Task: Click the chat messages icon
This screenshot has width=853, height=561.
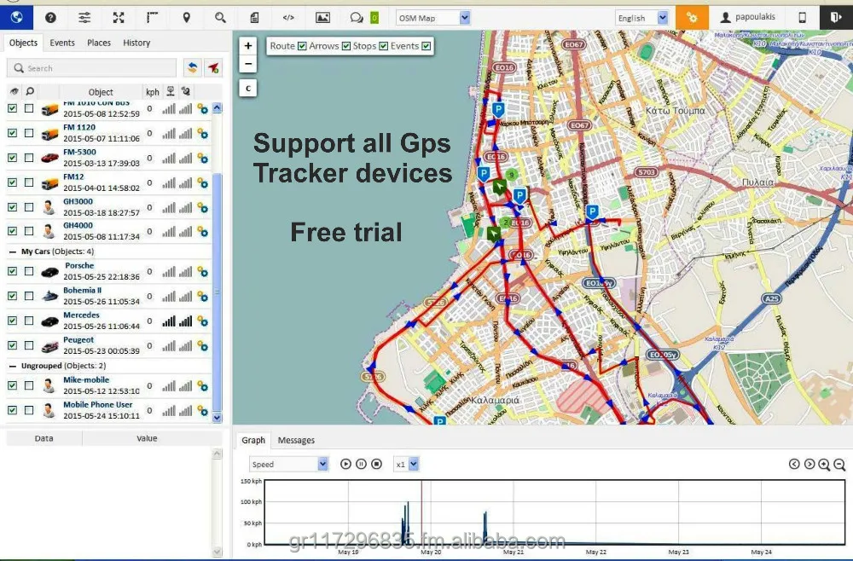Action: [x=357, y=17]
